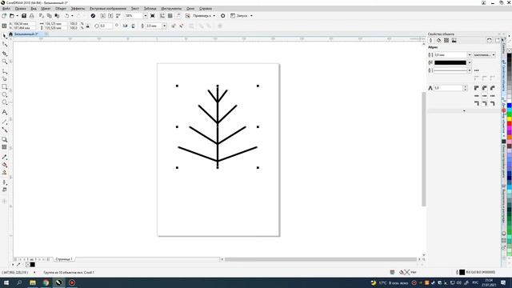Toggle mirror vertically button
512x288 pixels.
134,26
